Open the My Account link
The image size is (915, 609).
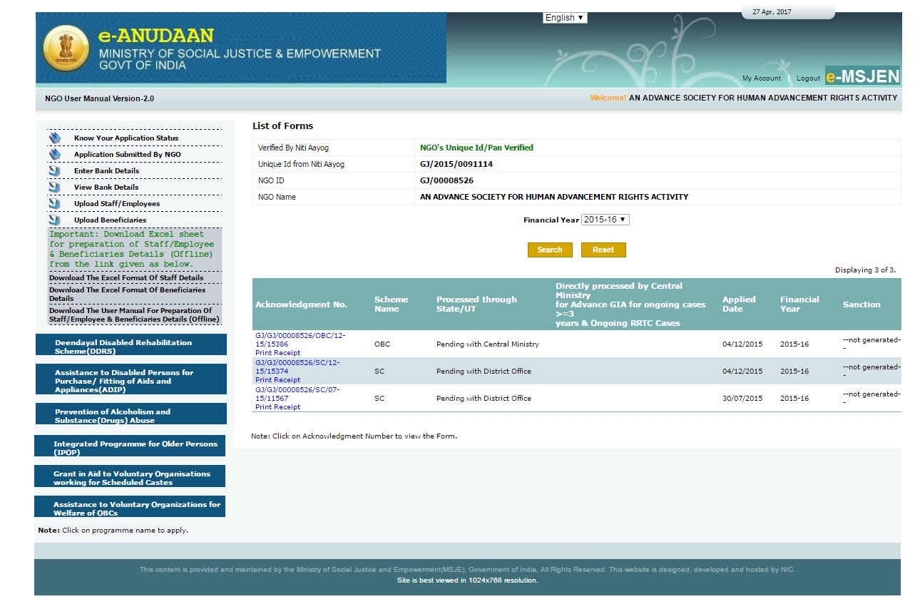click(x=761, y=78)
